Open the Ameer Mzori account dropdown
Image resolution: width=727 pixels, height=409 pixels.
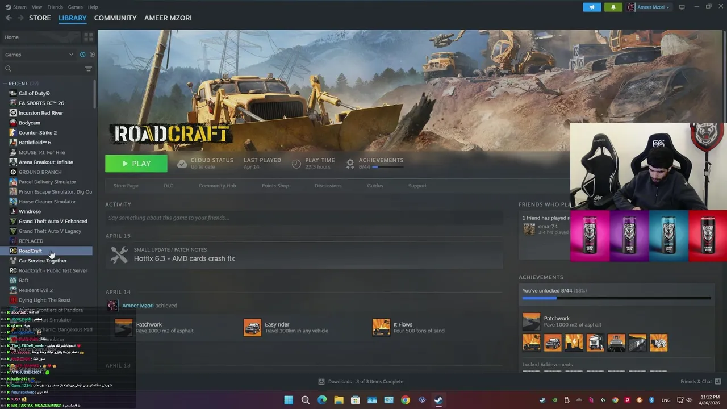pyautogui.click(x=649, y=7)
